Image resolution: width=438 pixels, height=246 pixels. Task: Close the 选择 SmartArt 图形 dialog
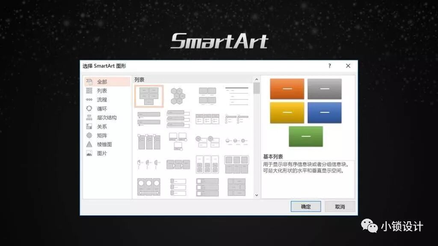click(348, 66)
